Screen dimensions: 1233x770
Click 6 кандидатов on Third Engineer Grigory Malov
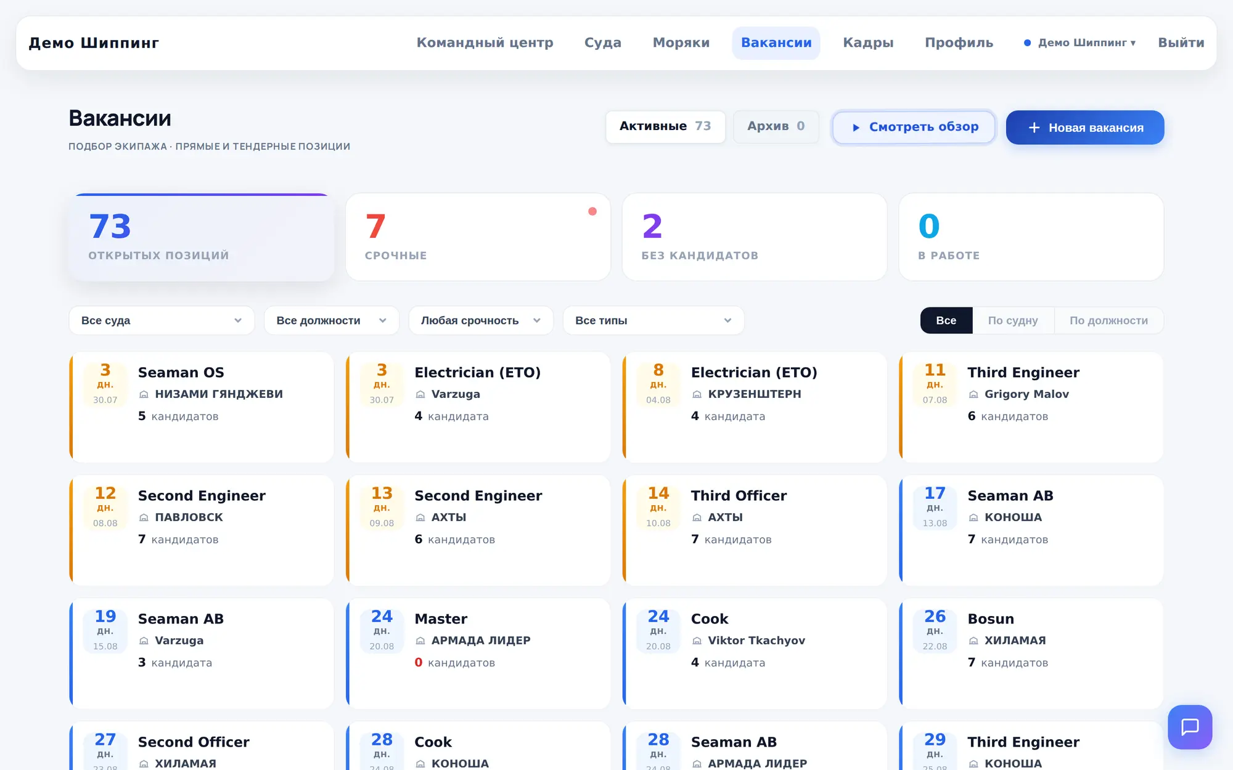tap(1008, 416)
